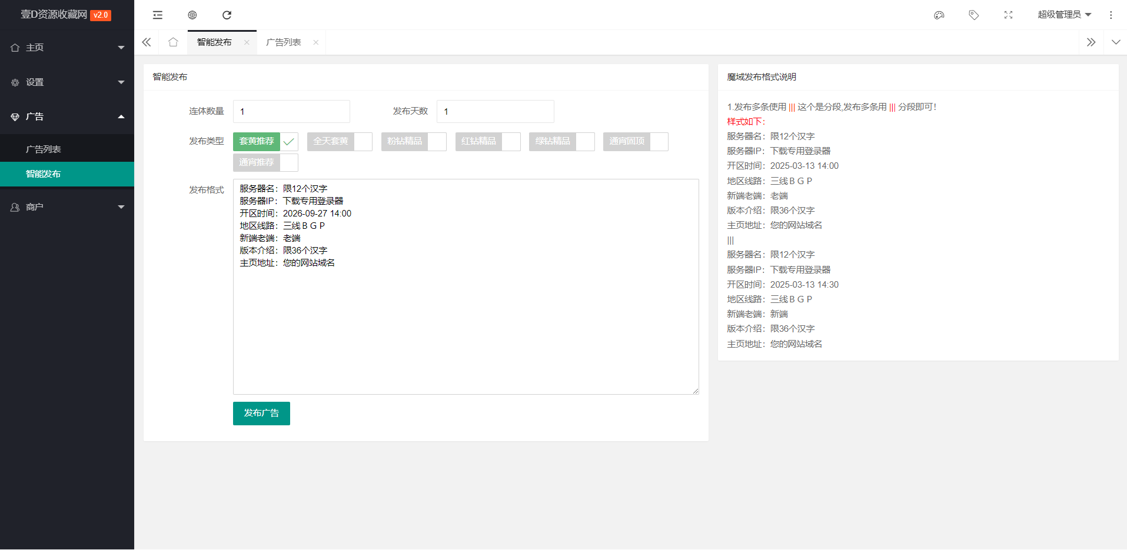1127x550 pixels.
Task: Close the 广告列表 tab
Action: click(316, 42)
